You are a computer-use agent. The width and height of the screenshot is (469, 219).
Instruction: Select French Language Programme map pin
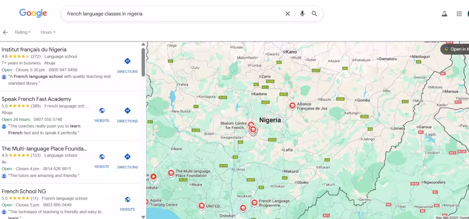tap(254, 203)
